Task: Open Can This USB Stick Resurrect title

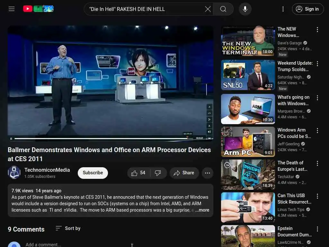Action: [x=294, y=199]
